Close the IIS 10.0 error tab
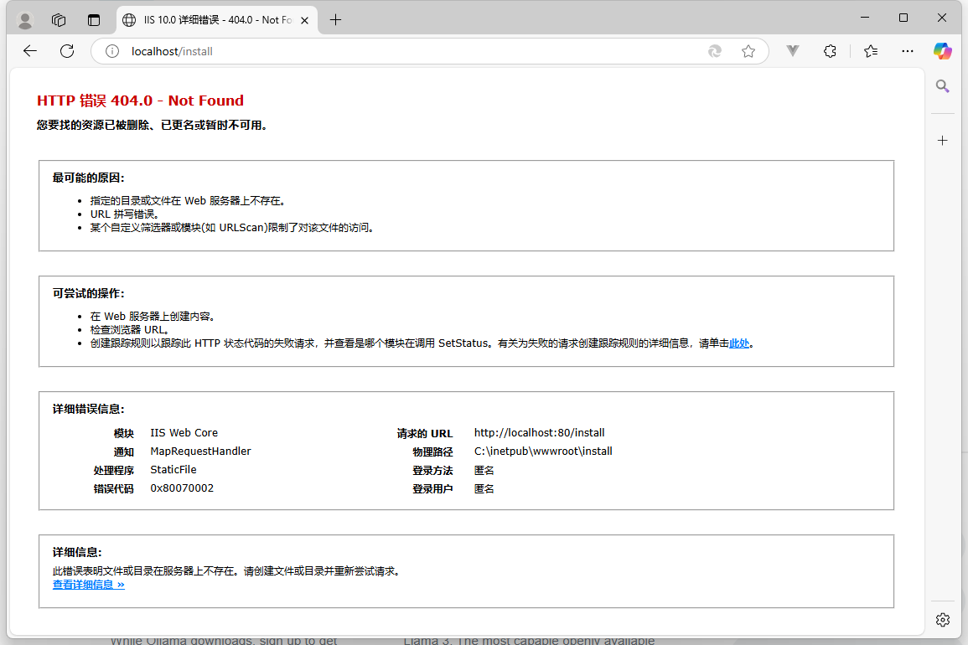Viewport: 968px width, 645px height. click(x=304, y=20)
